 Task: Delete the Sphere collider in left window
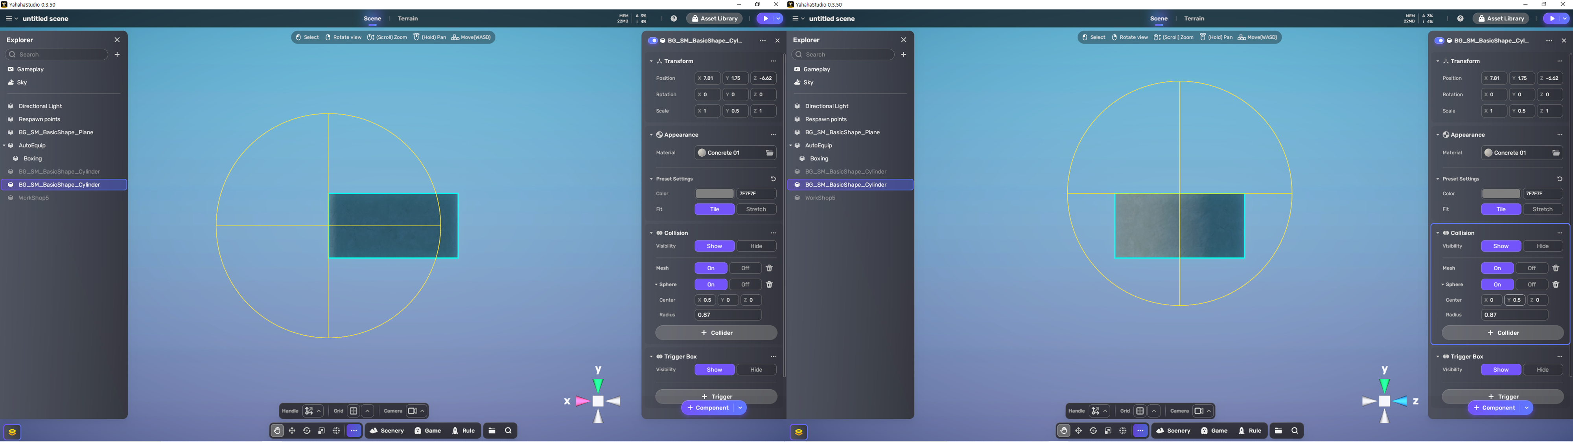click(x=770, y=284)
